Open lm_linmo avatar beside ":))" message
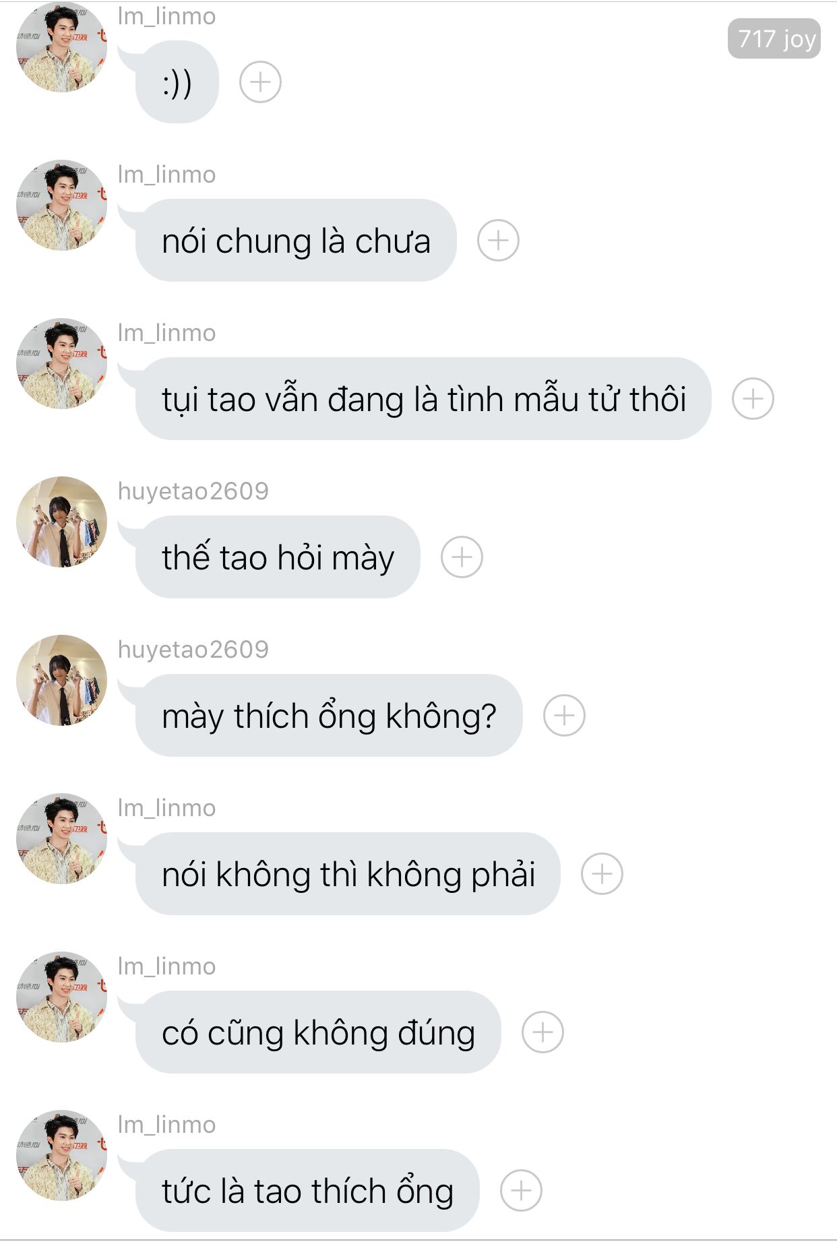This screenshot has width=837, height=1242. pyautogui.click(x=61, y=46)
